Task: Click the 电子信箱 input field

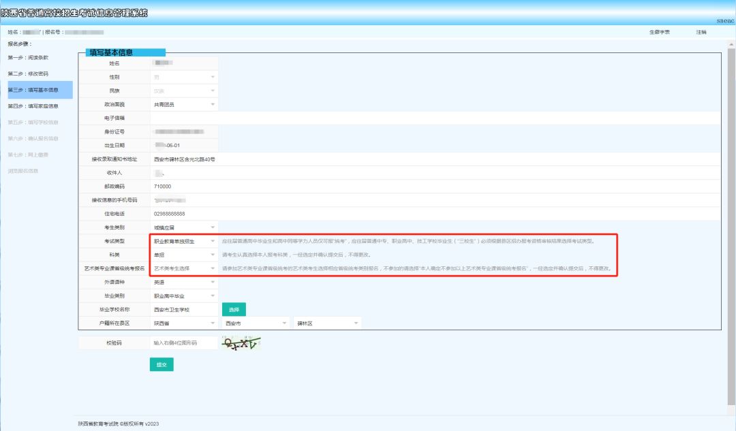Action: tap(435, 118)
